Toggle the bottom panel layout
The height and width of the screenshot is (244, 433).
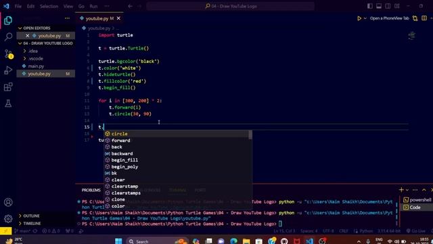379,6
